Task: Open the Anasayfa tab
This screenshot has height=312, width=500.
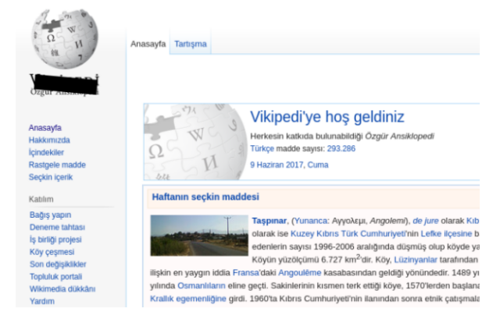Action: coord(148,44)
